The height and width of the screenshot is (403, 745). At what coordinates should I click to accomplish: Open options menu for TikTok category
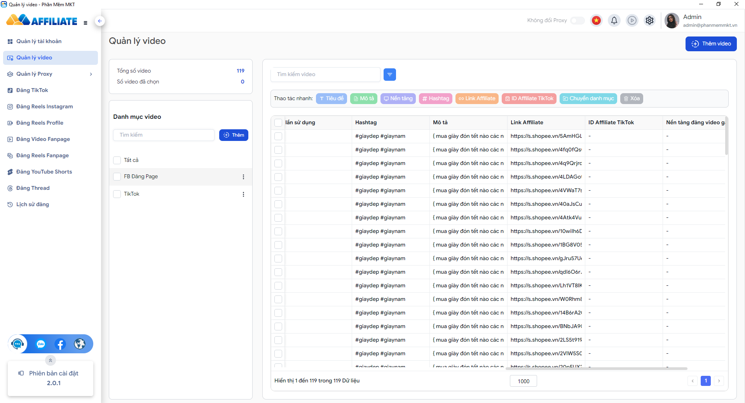243,194
